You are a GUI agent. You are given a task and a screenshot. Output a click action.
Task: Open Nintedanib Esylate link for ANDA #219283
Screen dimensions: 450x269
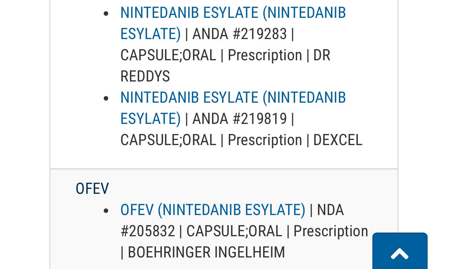(233, 13)
